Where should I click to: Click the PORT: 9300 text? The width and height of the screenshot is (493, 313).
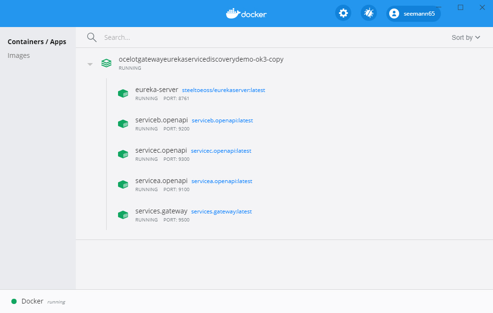point(176,159)
